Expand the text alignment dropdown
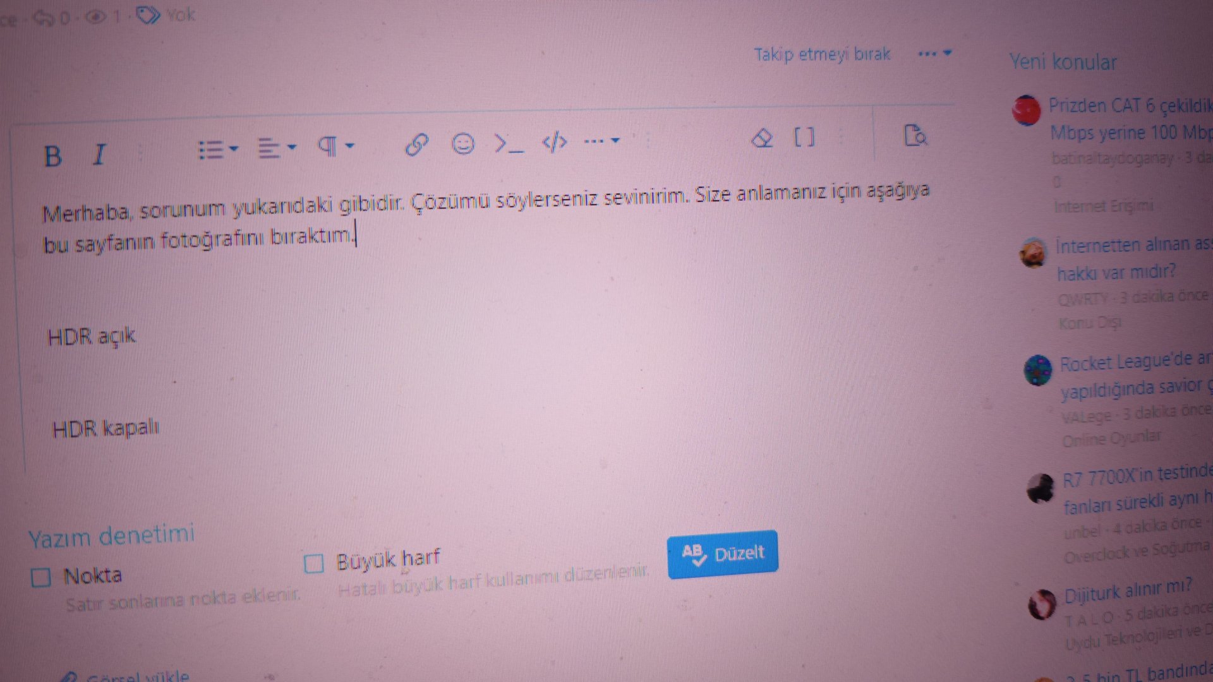 (277, 148)
